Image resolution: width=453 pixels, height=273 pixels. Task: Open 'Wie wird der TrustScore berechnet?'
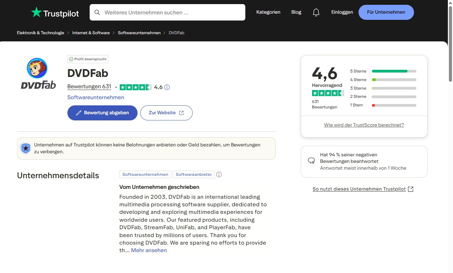364,125
